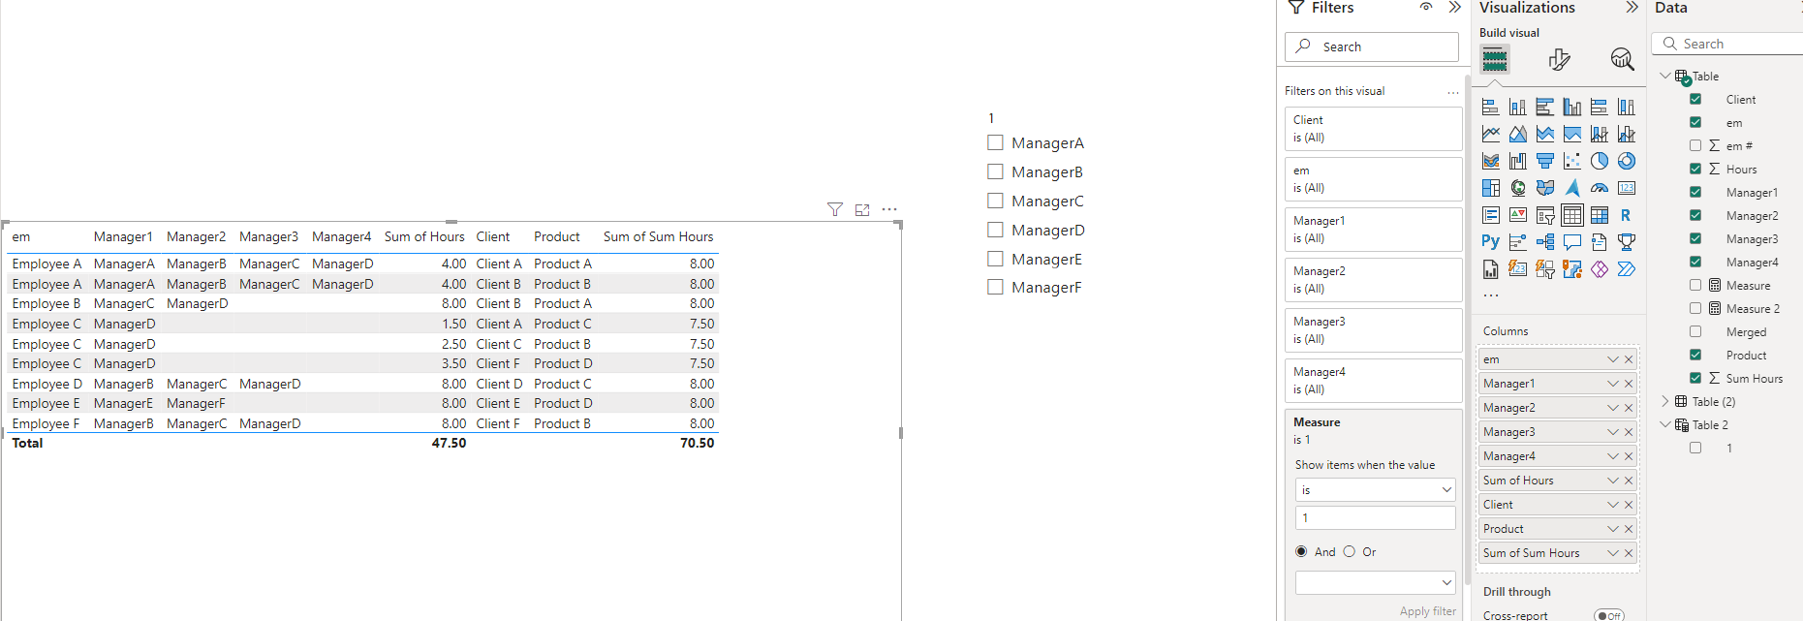
Task: Pick the Azure map arrow icon
Action: [1572, 188]
